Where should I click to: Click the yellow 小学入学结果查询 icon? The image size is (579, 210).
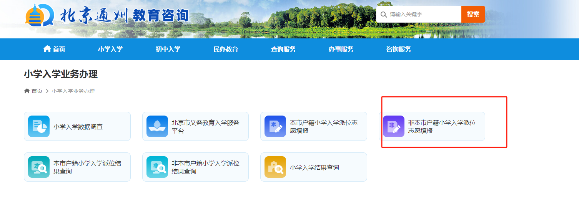(275, 167)
